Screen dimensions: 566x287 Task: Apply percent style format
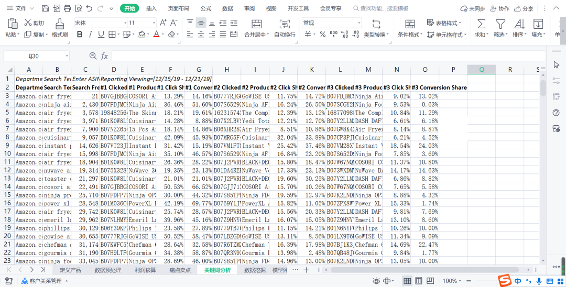(x=323, y=34)
